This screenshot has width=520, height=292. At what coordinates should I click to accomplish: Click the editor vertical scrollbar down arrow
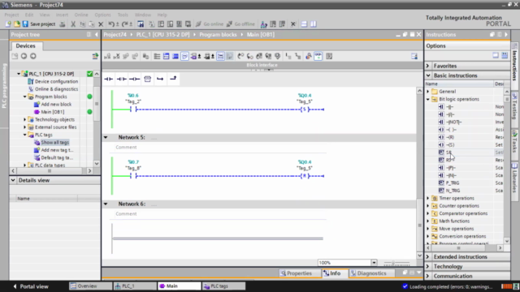tap(419, 256)
